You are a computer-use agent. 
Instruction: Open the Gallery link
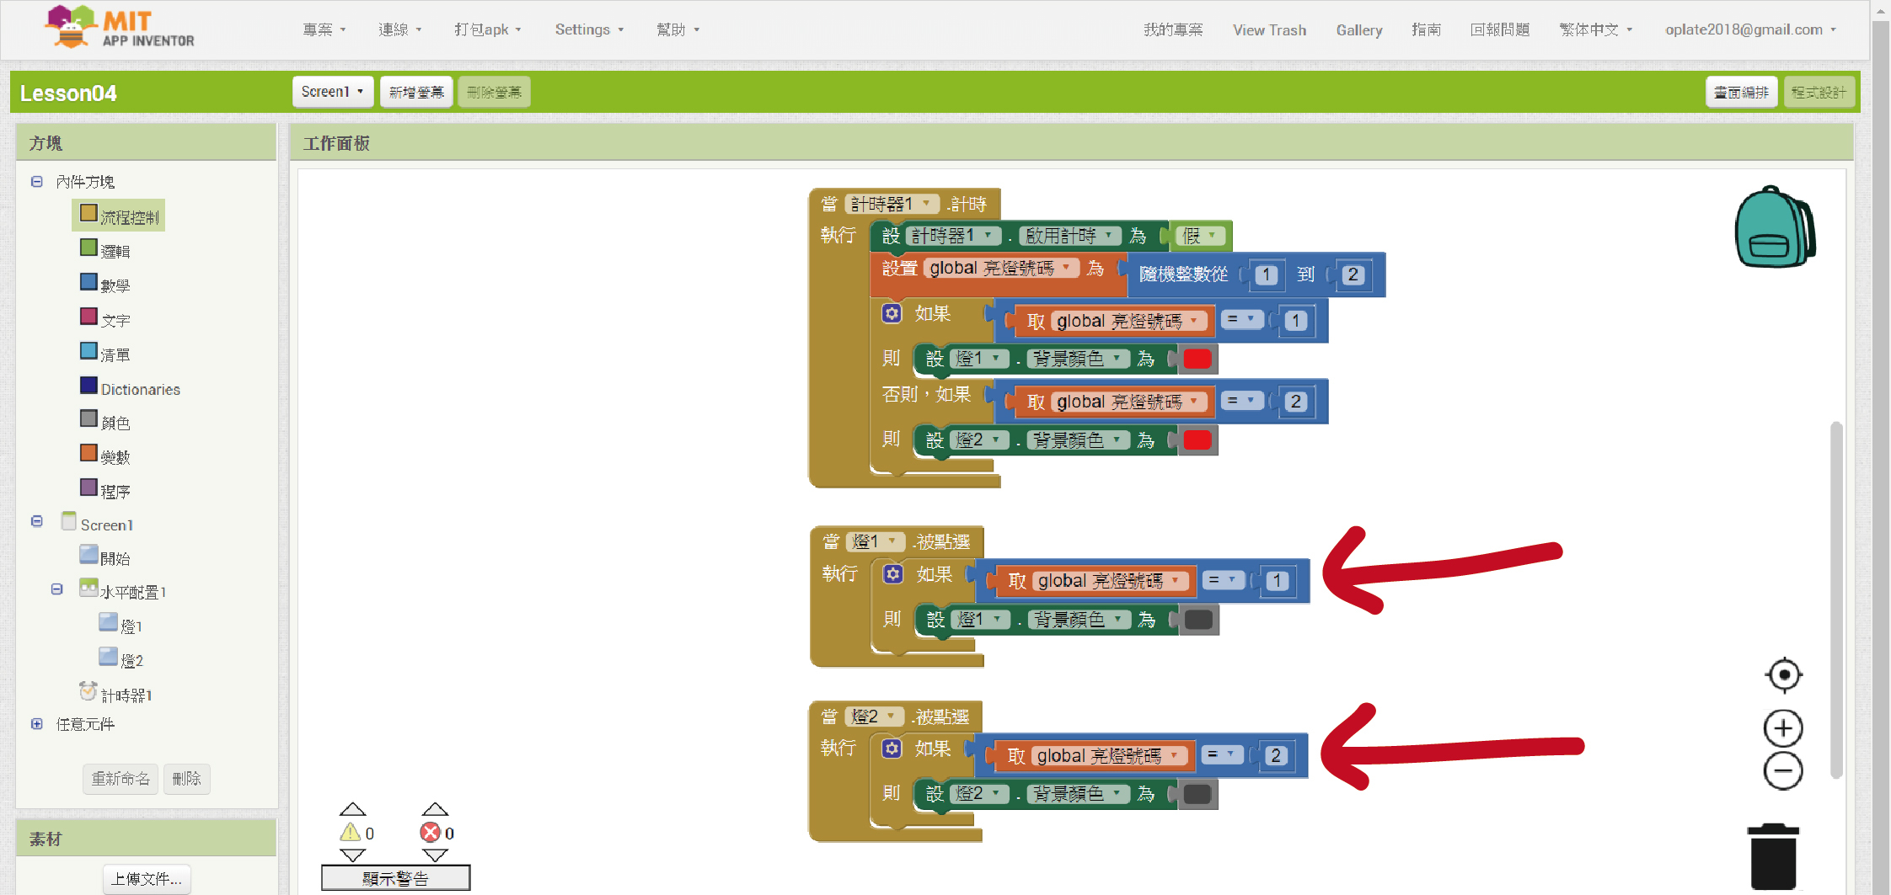click(1359, 29)
